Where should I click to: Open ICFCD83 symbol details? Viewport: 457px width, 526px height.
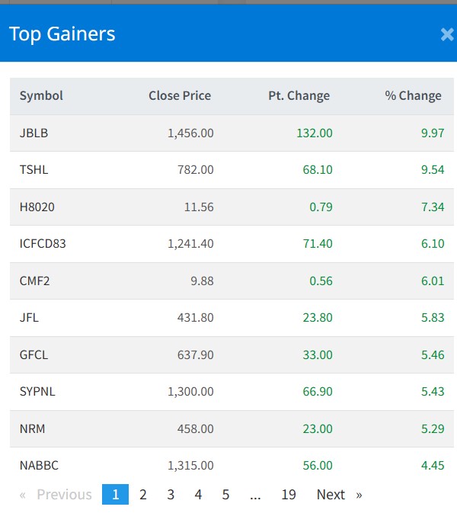pos(43,244)
